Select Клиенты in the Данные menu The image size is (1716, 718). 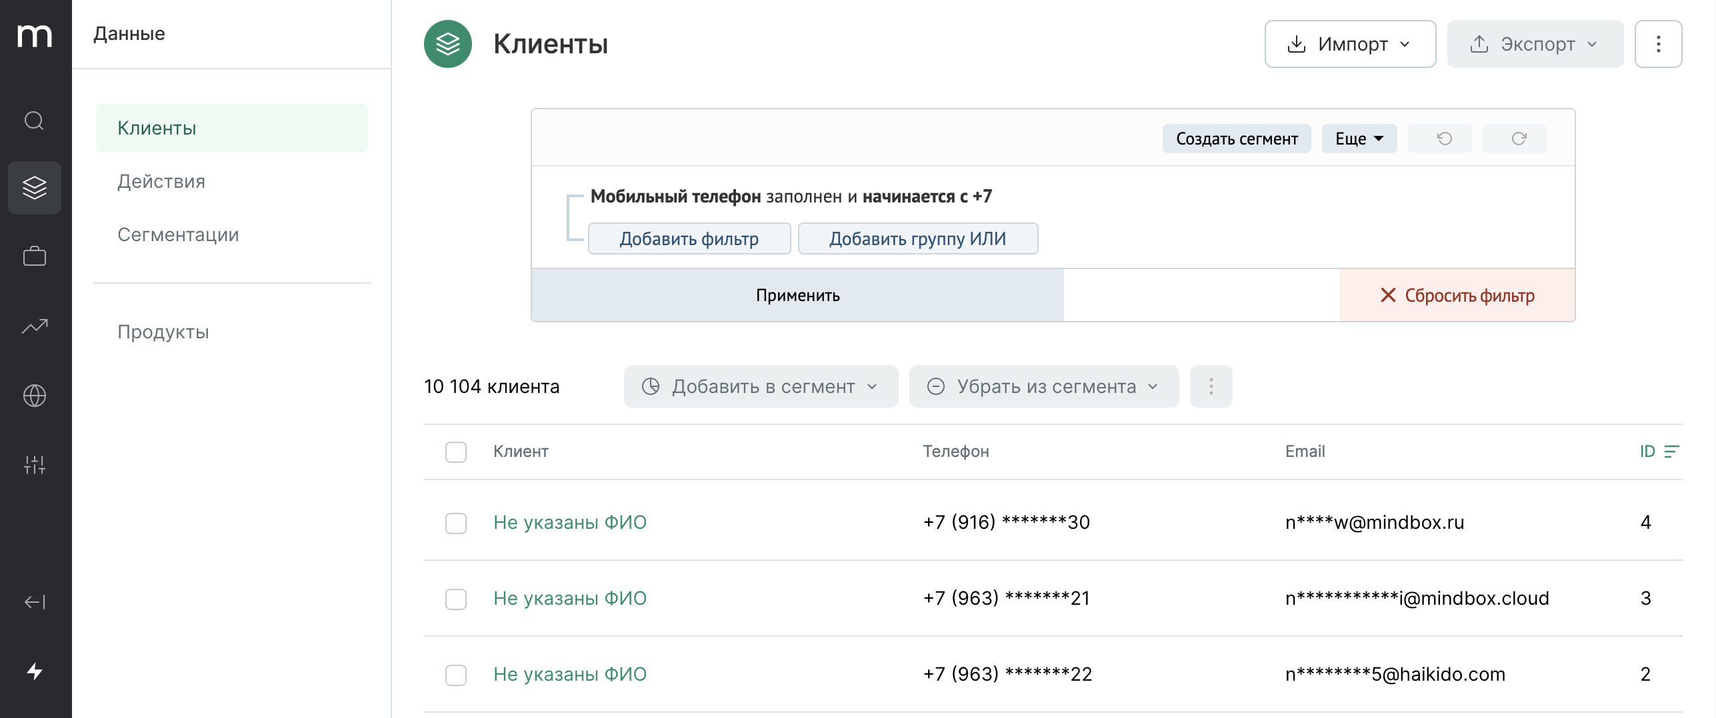[x=231, y=128]
